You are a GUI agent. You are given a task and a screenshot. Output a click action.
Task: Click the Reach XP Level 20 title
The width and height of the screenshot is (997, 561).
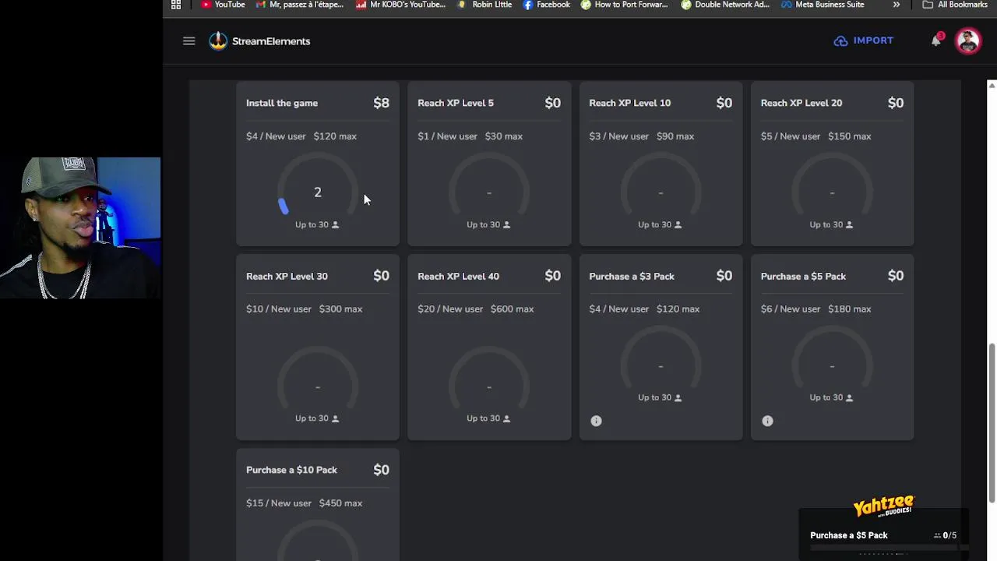[x=801, y=103]
